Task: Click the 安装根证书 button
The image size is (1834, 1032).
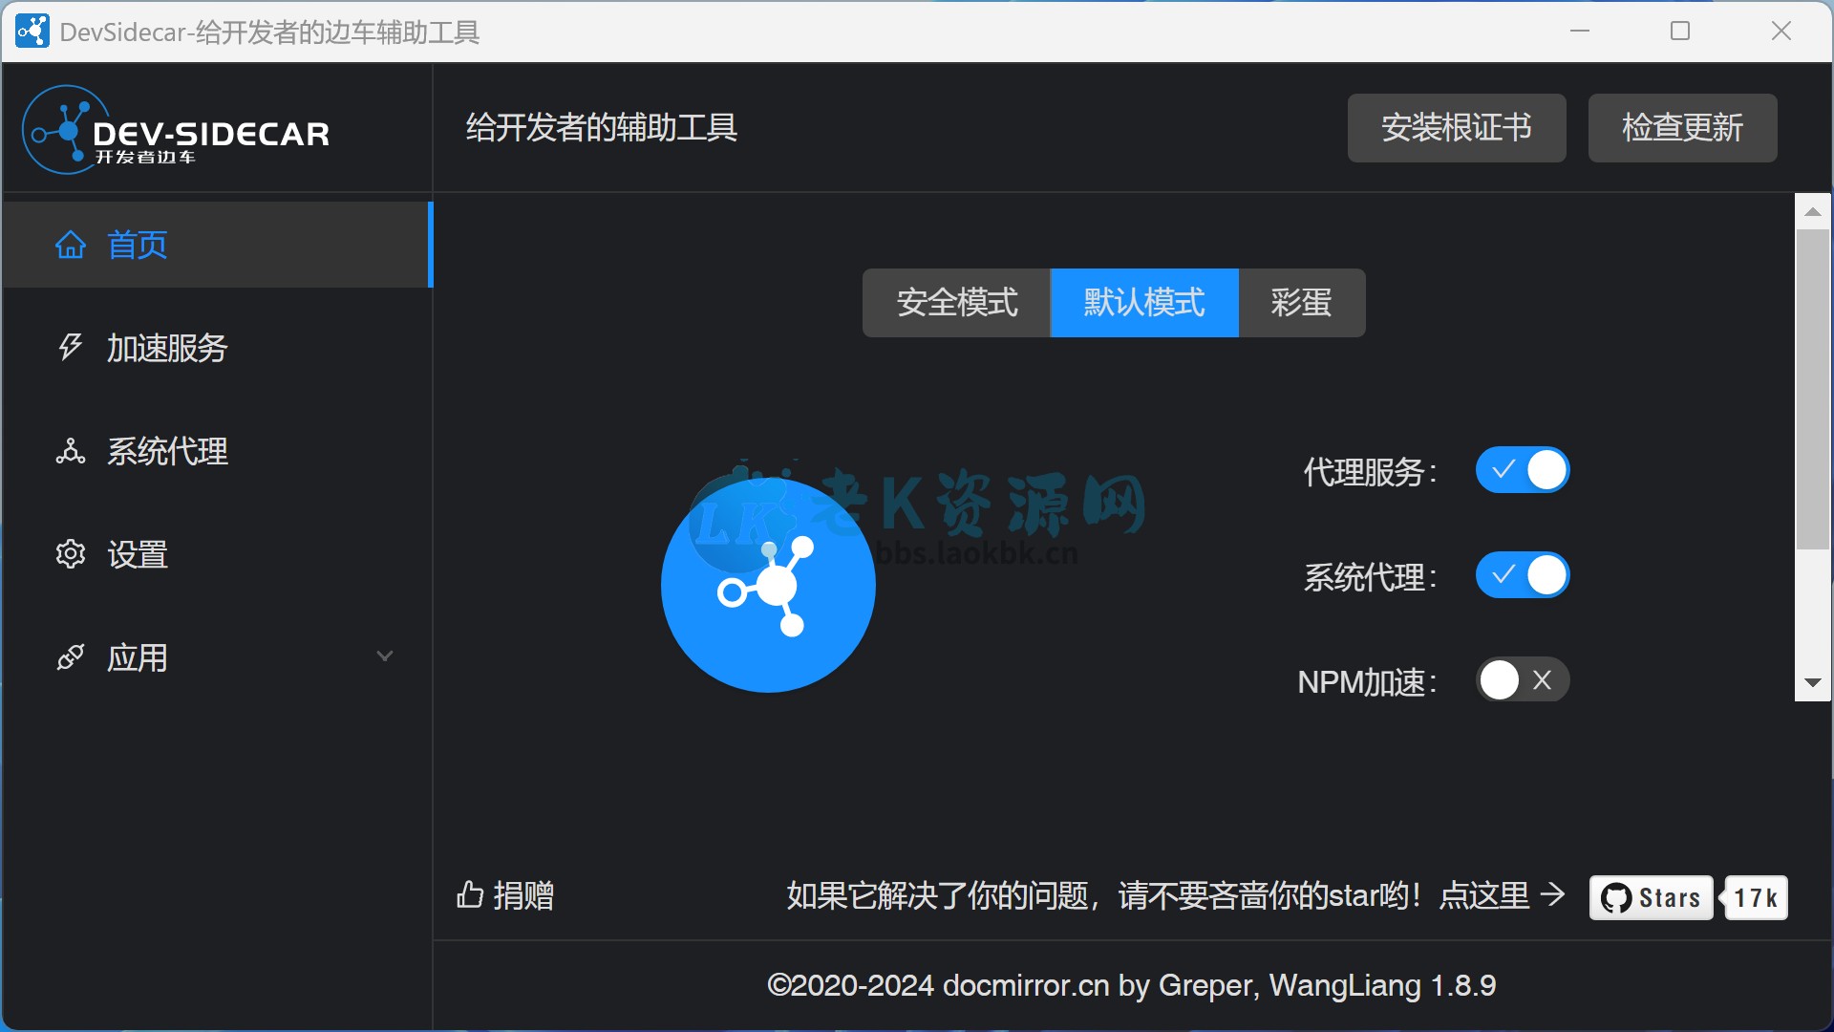Action: pos(1457,128)
